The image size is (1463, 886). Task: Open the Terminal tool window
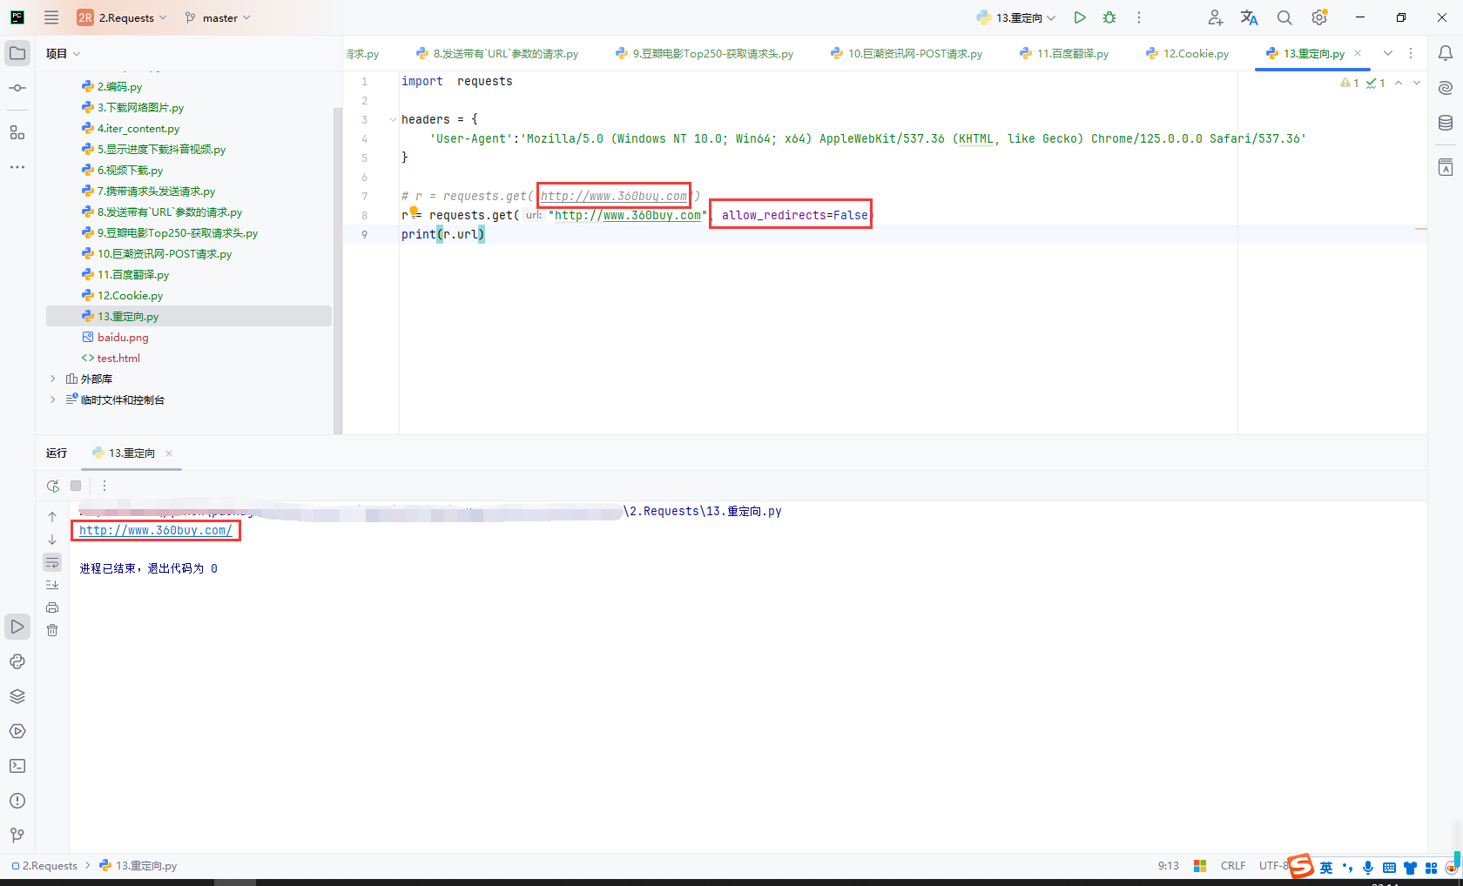pyautogui.click(x=17, y=766)
